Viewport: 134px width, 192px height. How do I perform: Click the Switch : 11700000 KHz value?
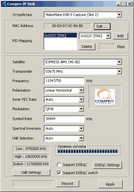(31, 164)
